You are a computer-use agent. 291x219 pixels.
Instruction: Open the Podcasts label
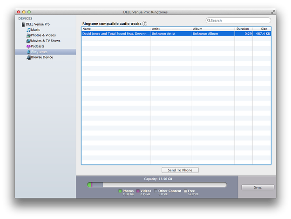[38, 46]
